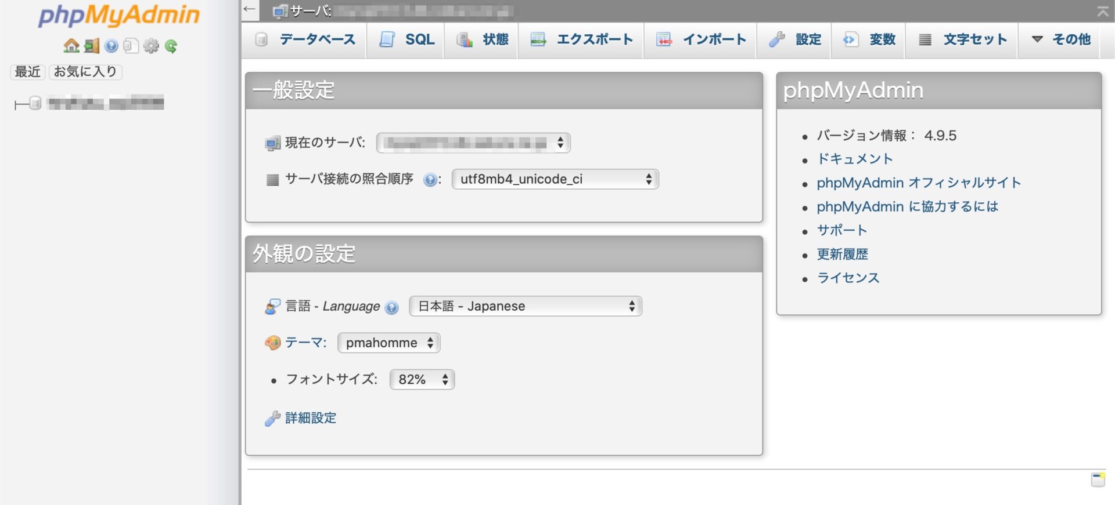Click the help icon beside サーバ接続の照合順序
Screen dimensions: 1115x505
430,180
